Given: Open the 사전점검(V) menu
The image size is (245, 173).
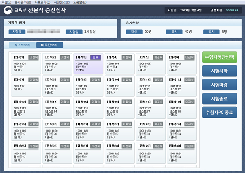Looking at the screenshot, I should (x=62, y=2).
